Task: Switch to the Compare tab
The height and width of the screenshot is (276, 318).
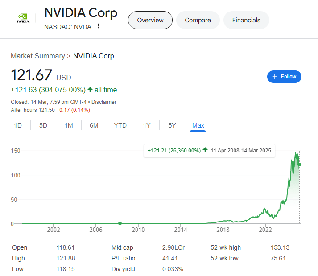Action: [198, 20]
